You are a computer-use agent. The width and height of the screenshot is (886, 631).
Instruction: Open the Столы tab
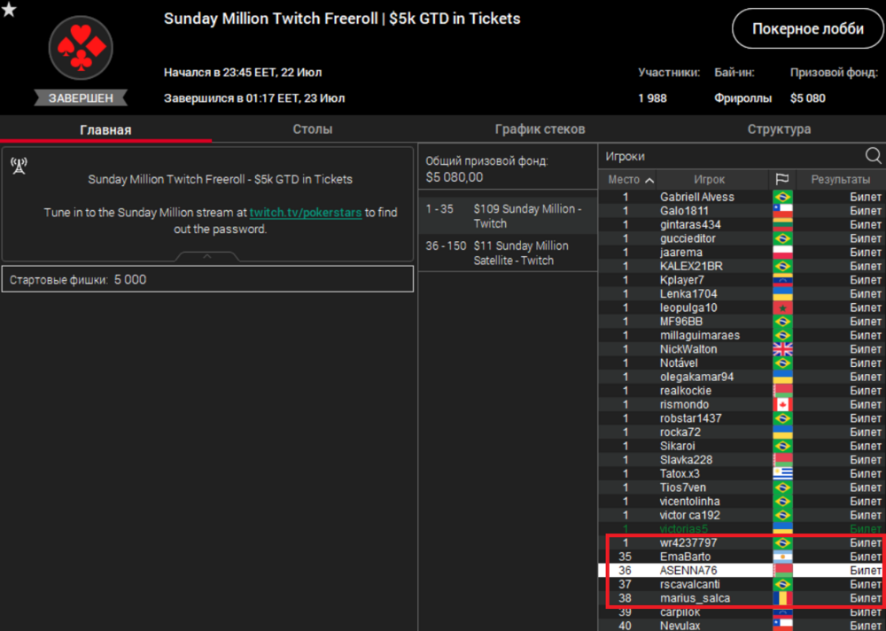pos(313,129)
